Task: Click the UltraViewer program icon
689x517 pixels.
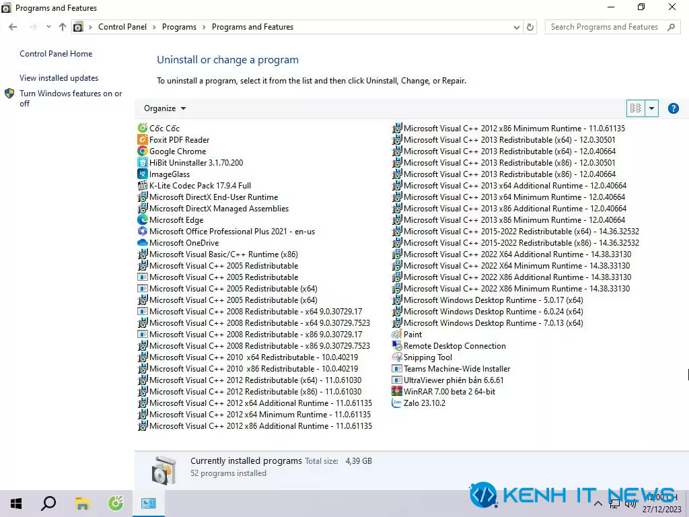Action: click(397, 380)
